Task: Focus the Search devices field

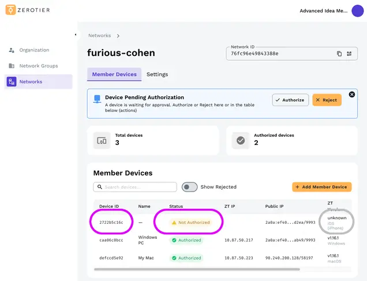Action: 135,187
